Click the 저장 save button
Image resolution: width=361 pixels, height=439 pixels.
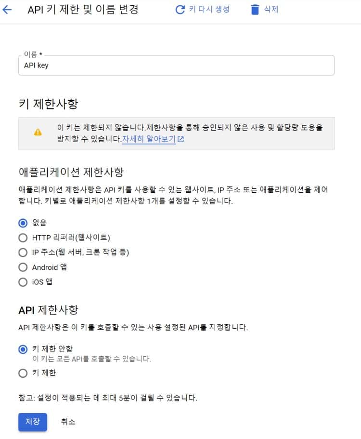coord(32,422)
